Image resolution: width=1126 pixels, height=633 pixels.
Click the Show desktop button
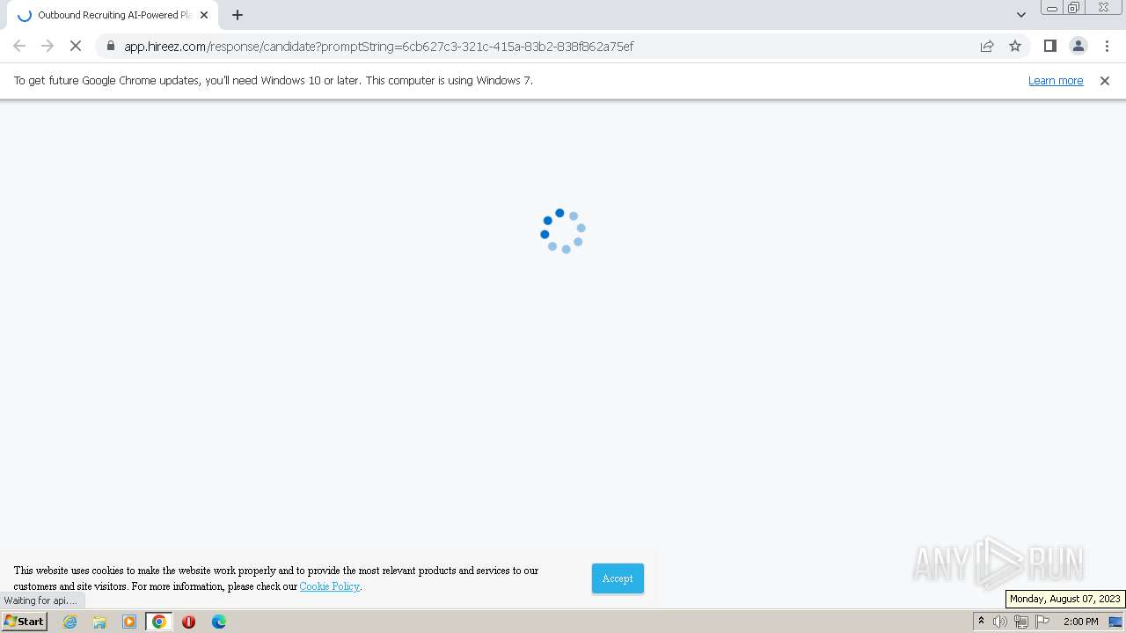pos(1116,622)
